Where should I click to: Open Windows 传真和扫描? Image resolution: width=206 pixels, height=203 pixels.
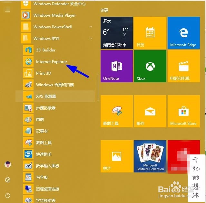[55, 85]
